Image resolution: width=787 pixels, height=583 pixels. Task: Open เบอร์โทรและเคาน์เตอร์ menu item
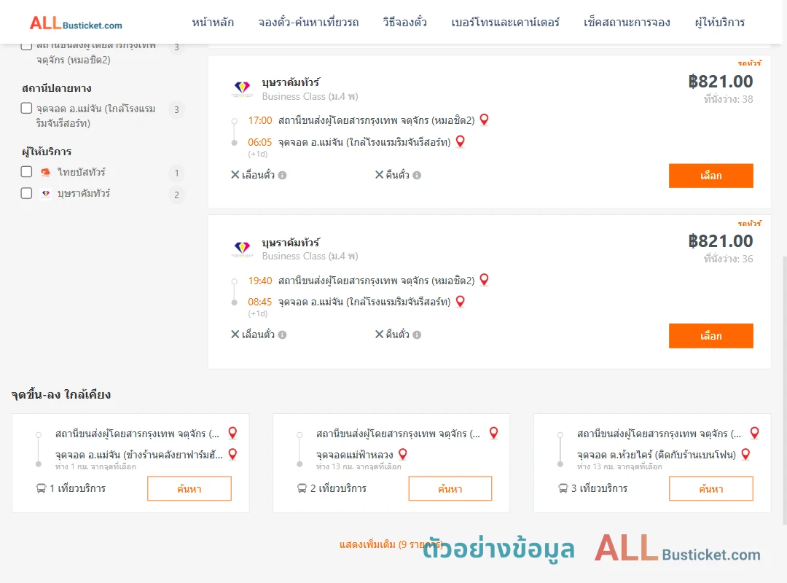pos(505,22)
